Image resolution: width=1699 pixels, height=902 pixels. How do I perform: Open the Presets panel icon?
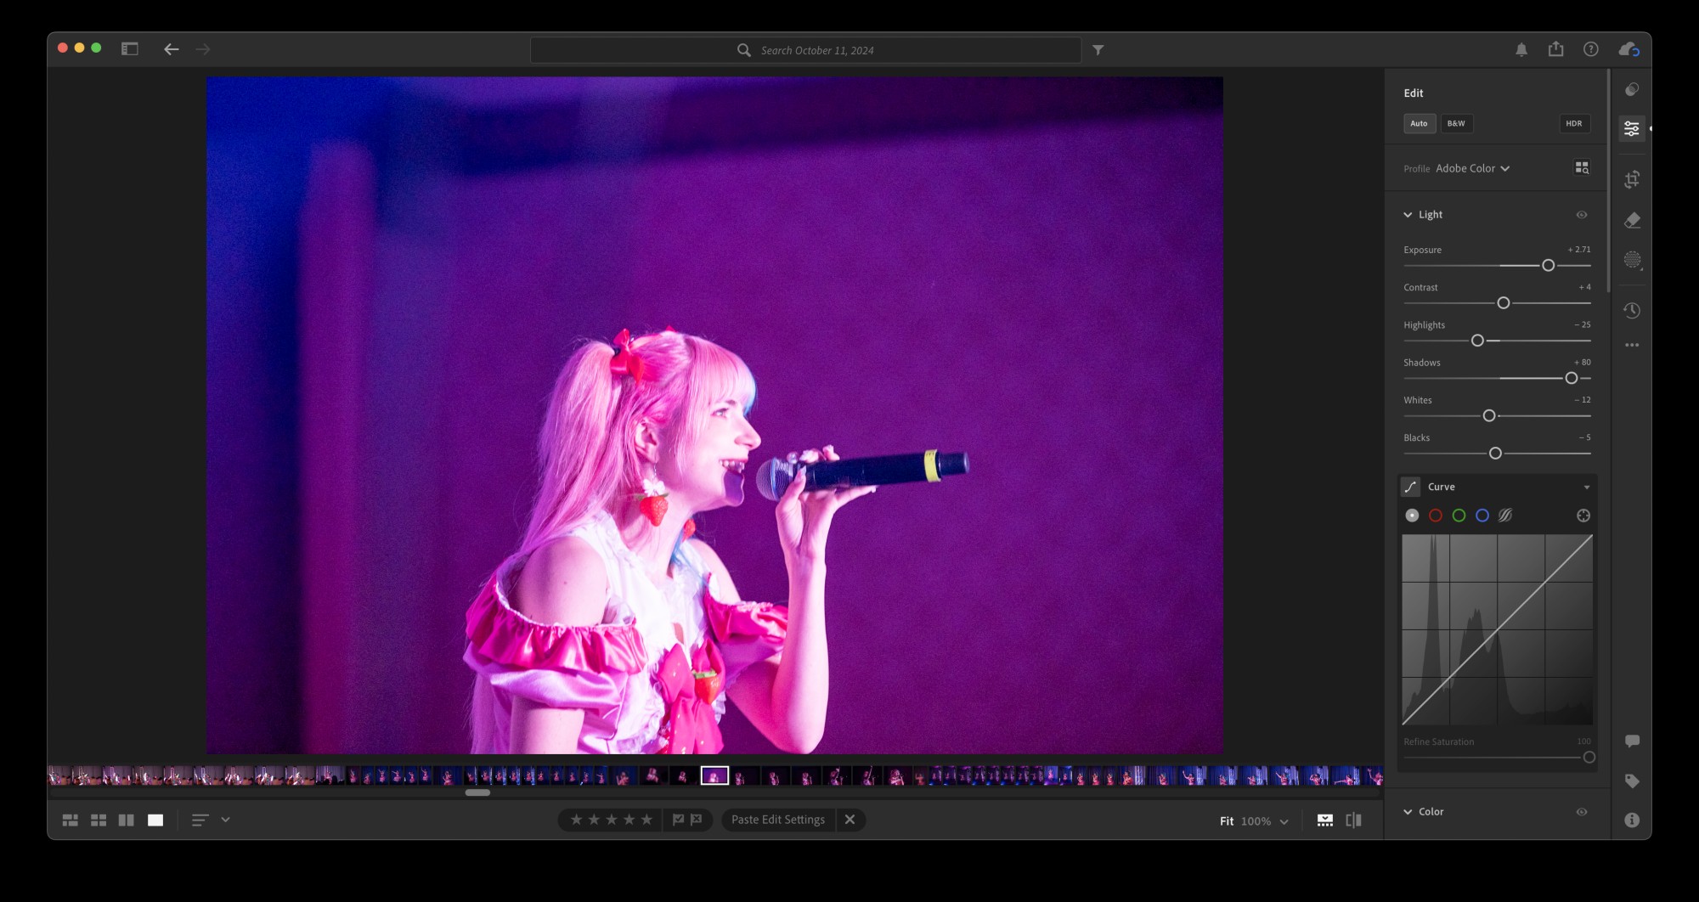click(x=1631, y=90)
